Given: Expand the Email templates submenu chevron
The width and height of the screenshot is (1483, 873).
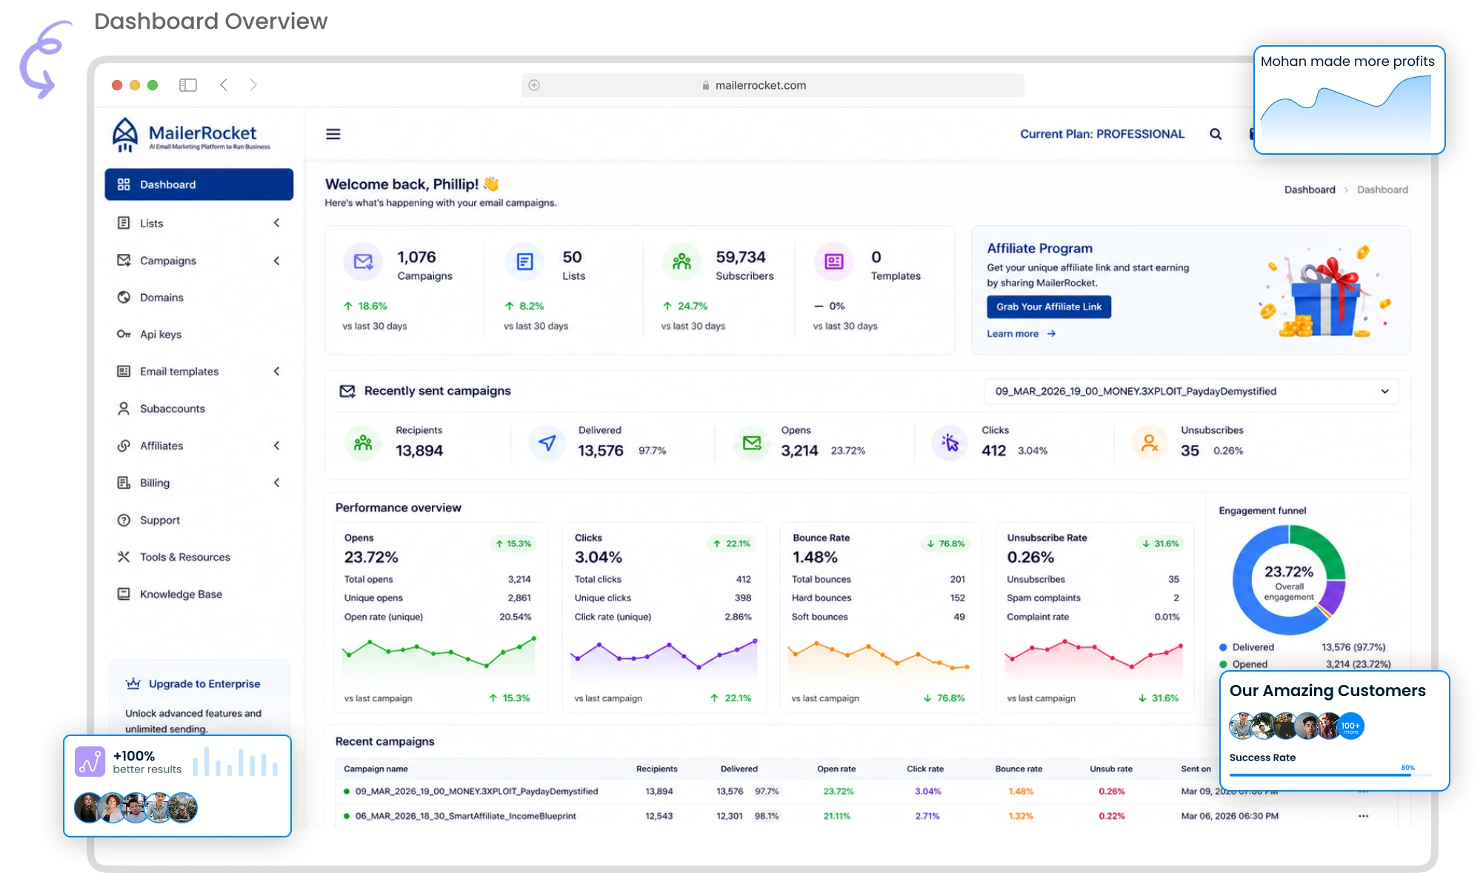Looking at the screenshot, I should [277, 371].
